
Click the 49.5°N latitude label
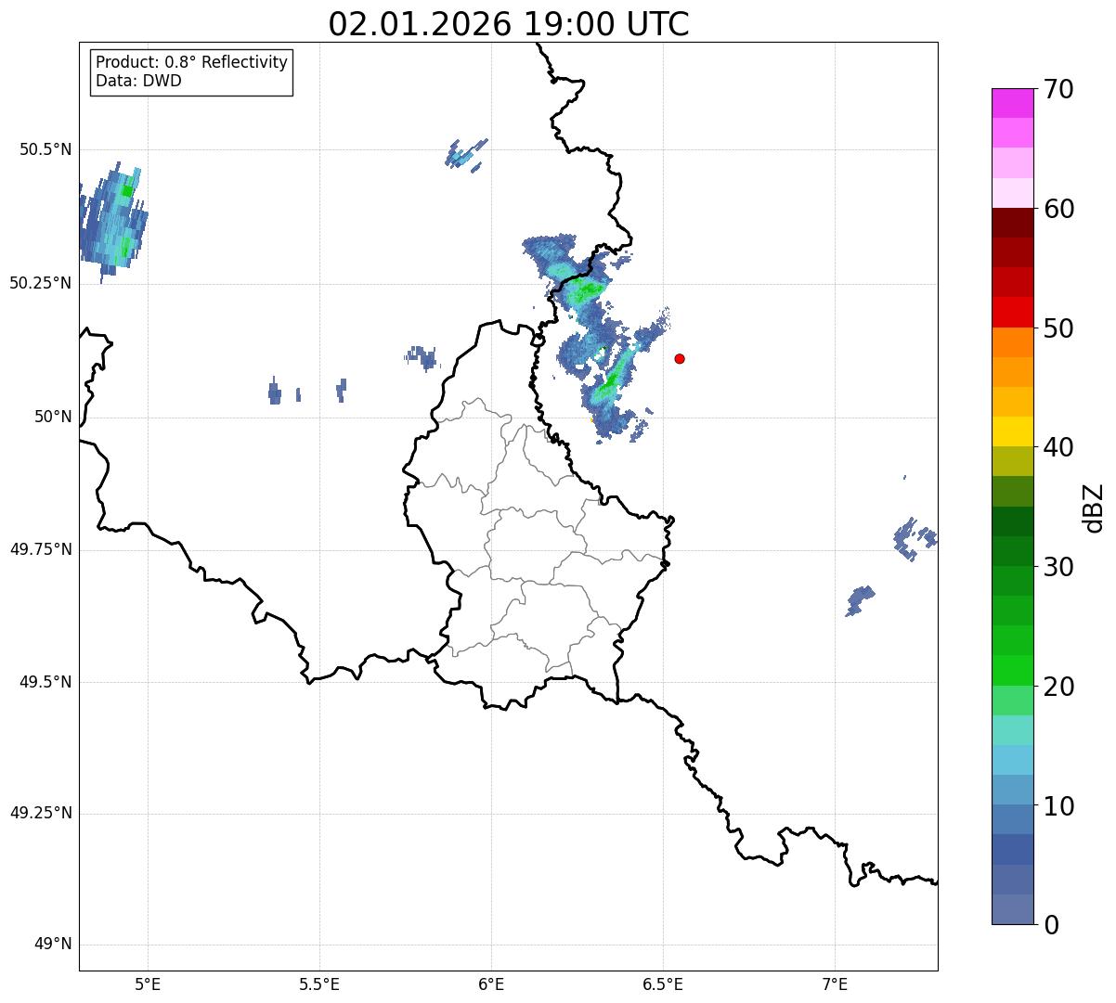pos(45,682)
